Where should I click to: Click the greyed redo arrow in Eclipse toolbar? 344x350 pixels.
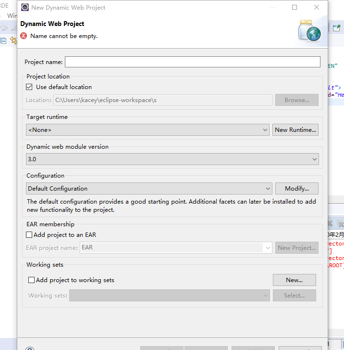click(4, 27)
